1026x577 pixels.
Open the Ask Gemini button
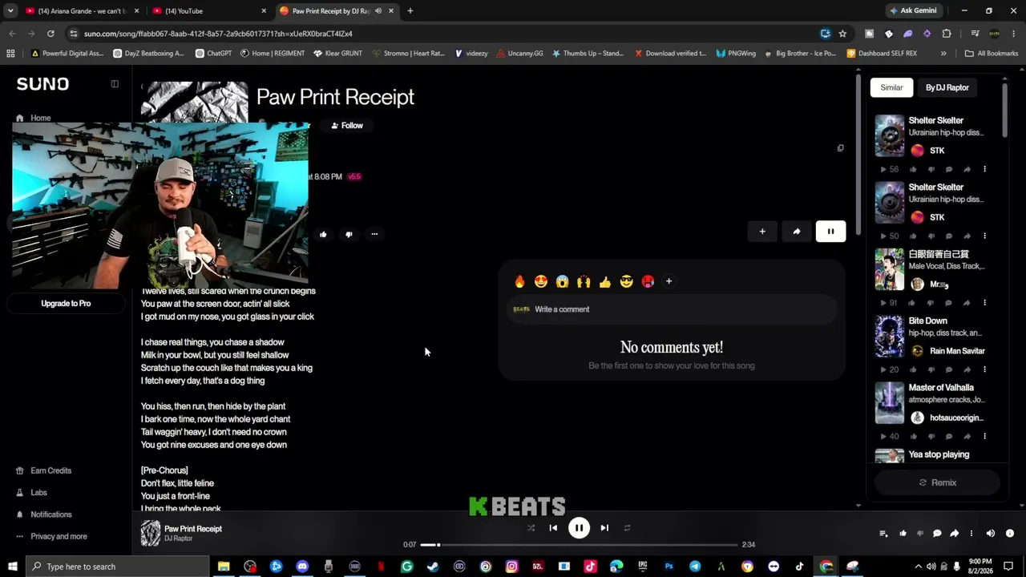tap(912, 11)
